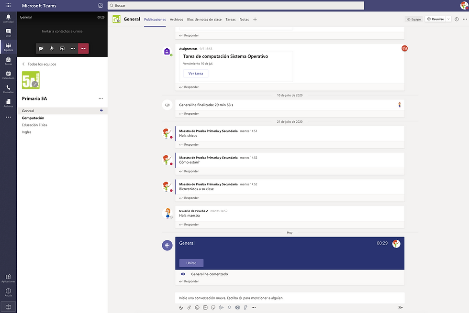This screenshot has width=469, height=313.
Task: Switch to the Archivos tab
Action: 177,20
